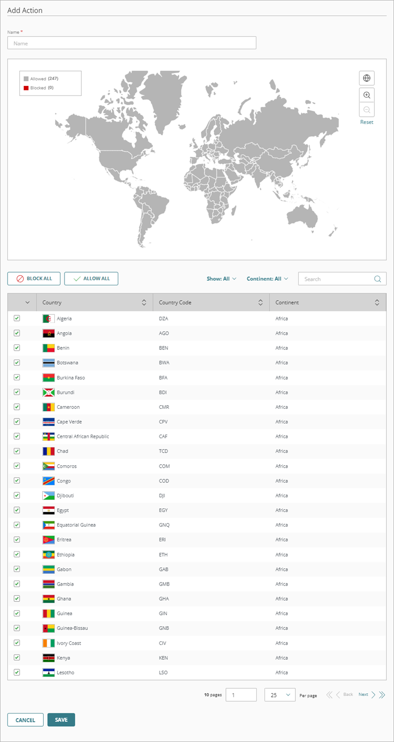Image resolution: width=394 pixels, height=742 pixels.
Task: Uncheck the Algeria row checkbox
Action: [17, 318]
